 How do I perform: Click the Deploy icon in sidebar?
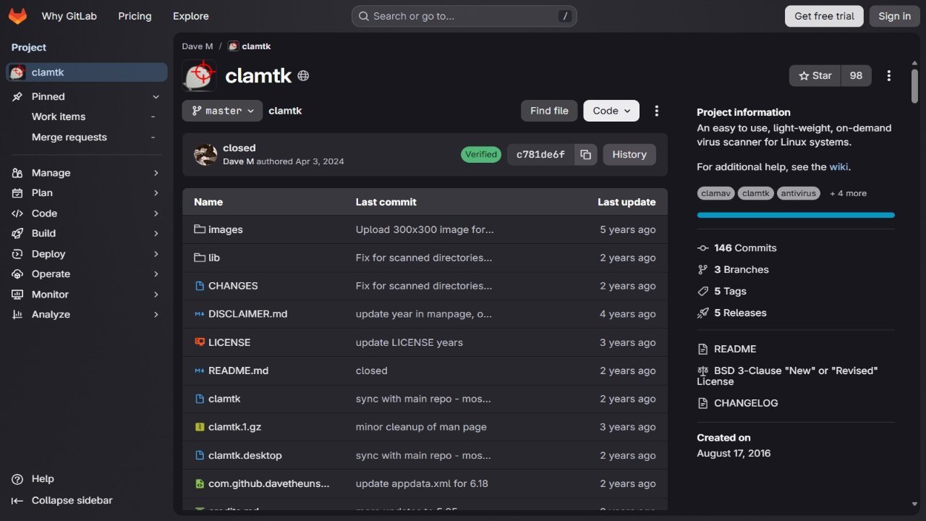[17, 254]
